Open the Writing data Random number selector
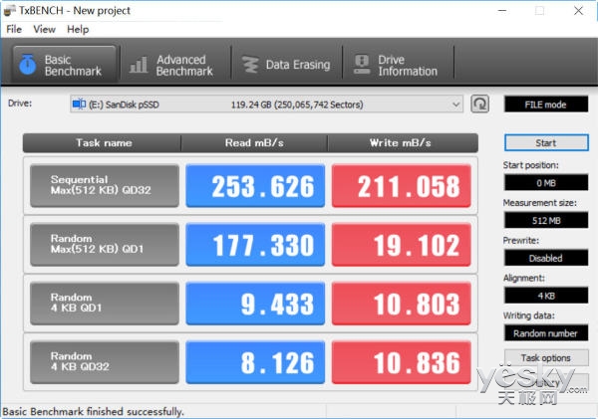 tap(545, 333)
